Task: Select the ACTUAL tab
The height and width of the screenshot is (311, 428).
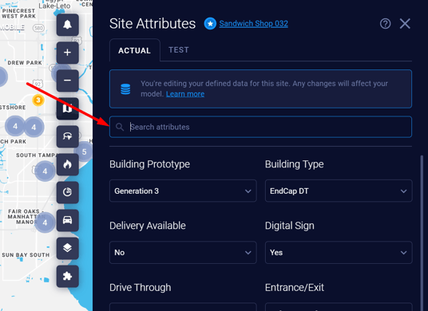Action: (x=135, y=50)
